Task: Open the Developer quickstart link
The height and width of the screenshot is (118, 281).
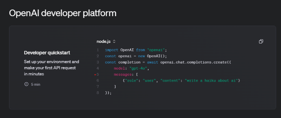Action: coord(47,53)
